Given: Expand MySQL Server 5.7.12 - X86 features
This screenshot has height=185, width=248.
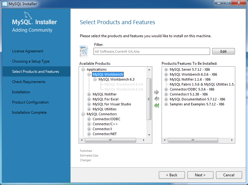Looking at the screenshot, I should point(166,69).
